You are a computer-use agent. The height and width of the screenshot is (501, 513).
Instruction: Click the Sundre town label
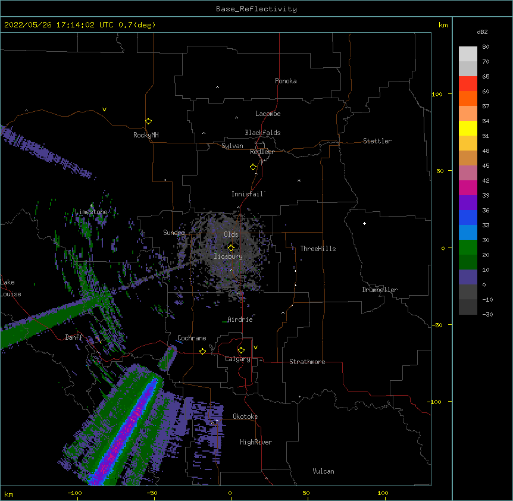(174, 233)
